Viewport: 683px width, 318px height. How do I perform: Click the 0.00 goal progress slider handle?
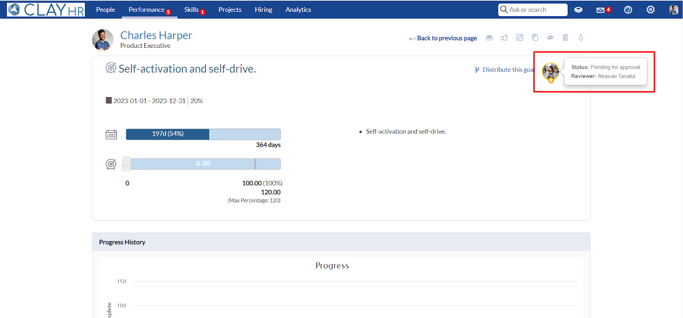click(126, 164)
